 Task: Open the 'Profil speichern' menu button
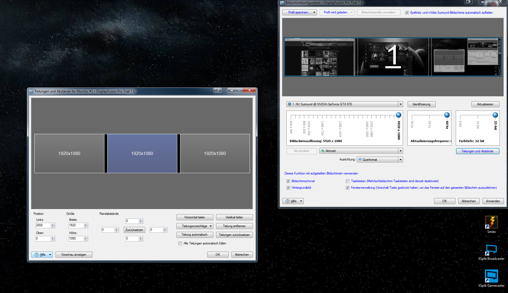pos(299,12)
